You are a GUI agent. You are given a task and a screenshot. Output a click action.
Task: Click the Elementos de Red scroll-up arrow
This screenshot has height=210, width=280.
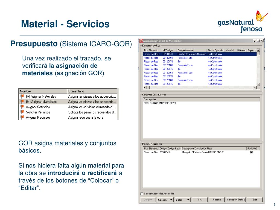coord(258,50)
